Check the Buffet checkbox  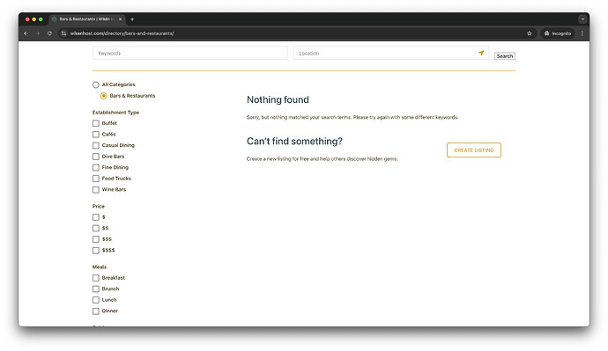pos(96,123)
